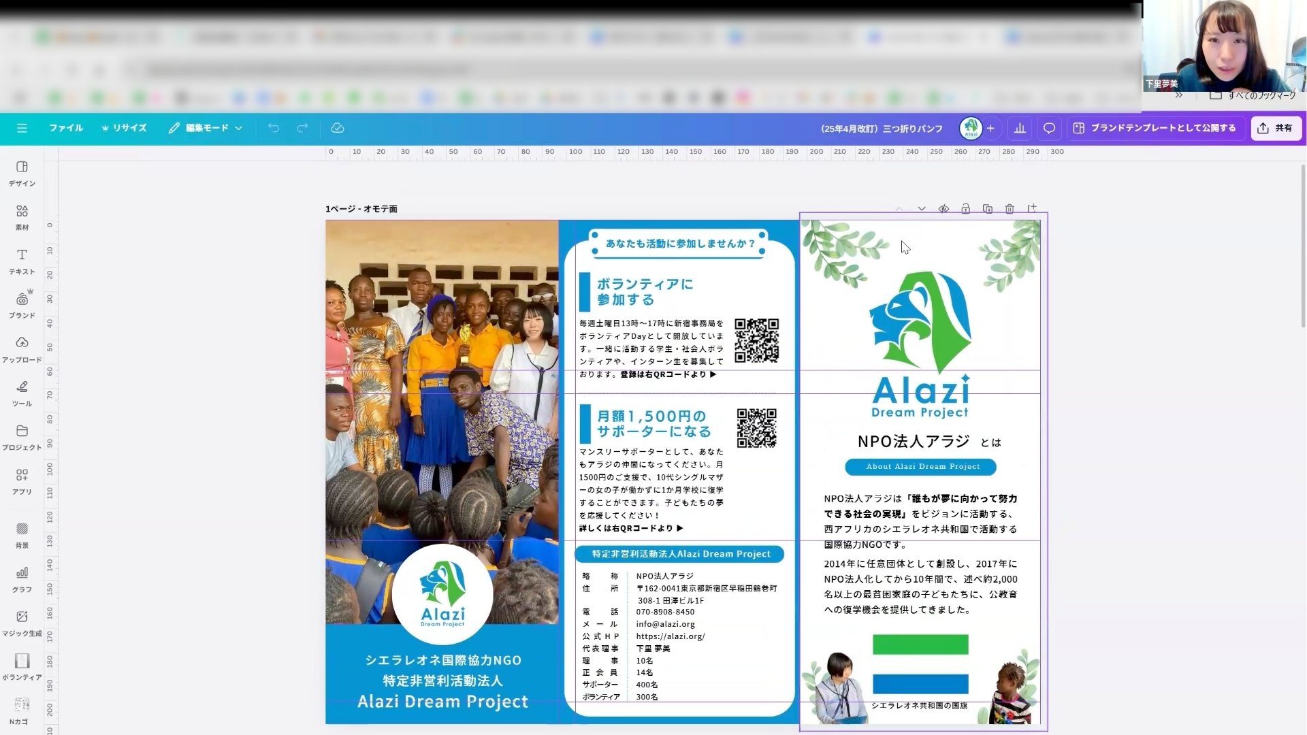Image resolution: width=1307 pixels, height=735 pixels.
Task: Select the blue flag stripe
Action: point(920,684)
